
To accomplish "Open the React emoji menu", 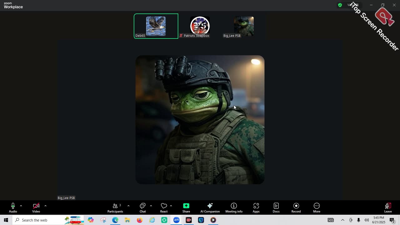I will click(164, 207).
